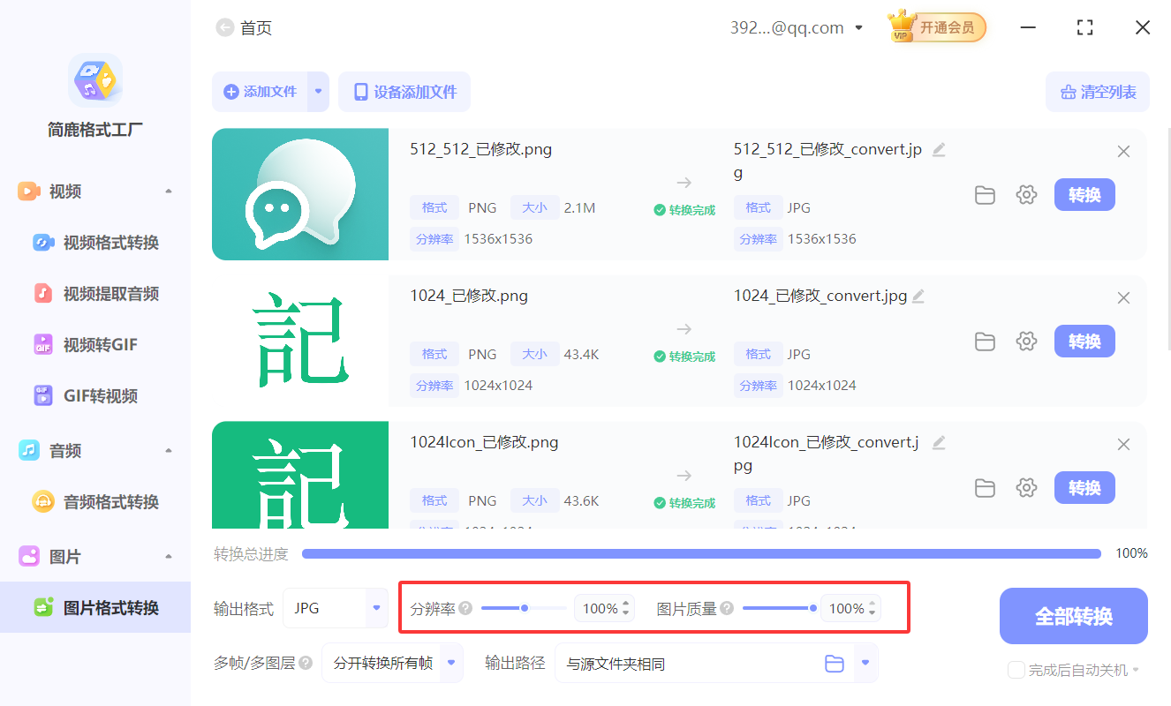Open settings gear for 512_512_已修改.png
This screenshot has height=706, width=1171.
point(1026,195)
